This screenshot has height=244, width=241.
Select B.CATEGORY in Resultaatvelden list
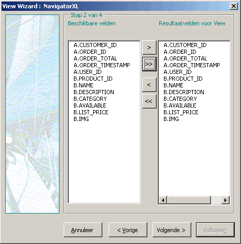pos(180,99)
